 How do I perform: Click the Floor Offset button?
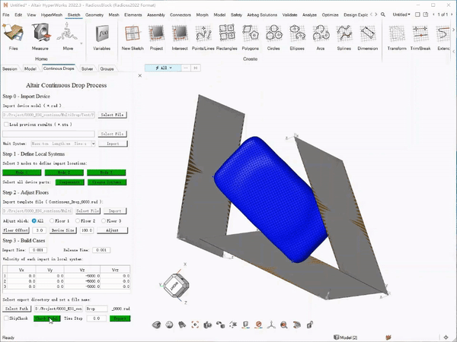point(16,230)
